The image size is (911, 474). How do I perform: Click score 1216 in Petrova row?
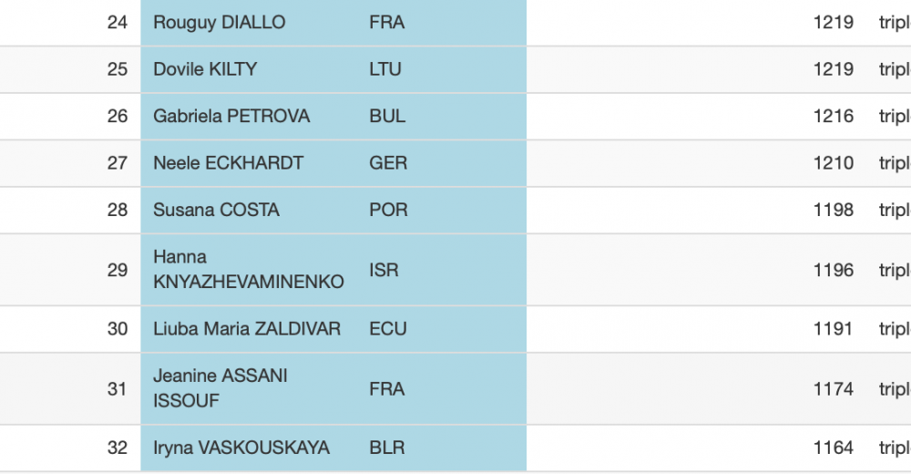834,117
